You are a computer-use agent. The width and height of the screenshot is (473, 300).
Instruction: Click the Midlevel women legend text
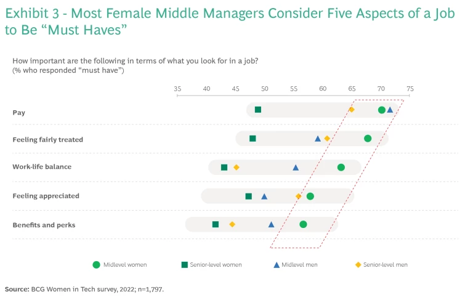click(126, 265)
